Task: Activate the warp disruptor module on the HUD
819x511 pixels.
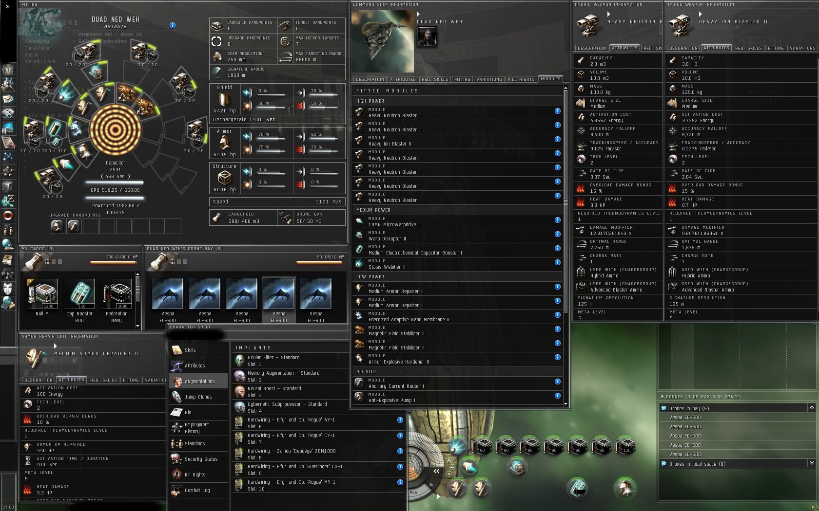Action: (x=516, y=467)
